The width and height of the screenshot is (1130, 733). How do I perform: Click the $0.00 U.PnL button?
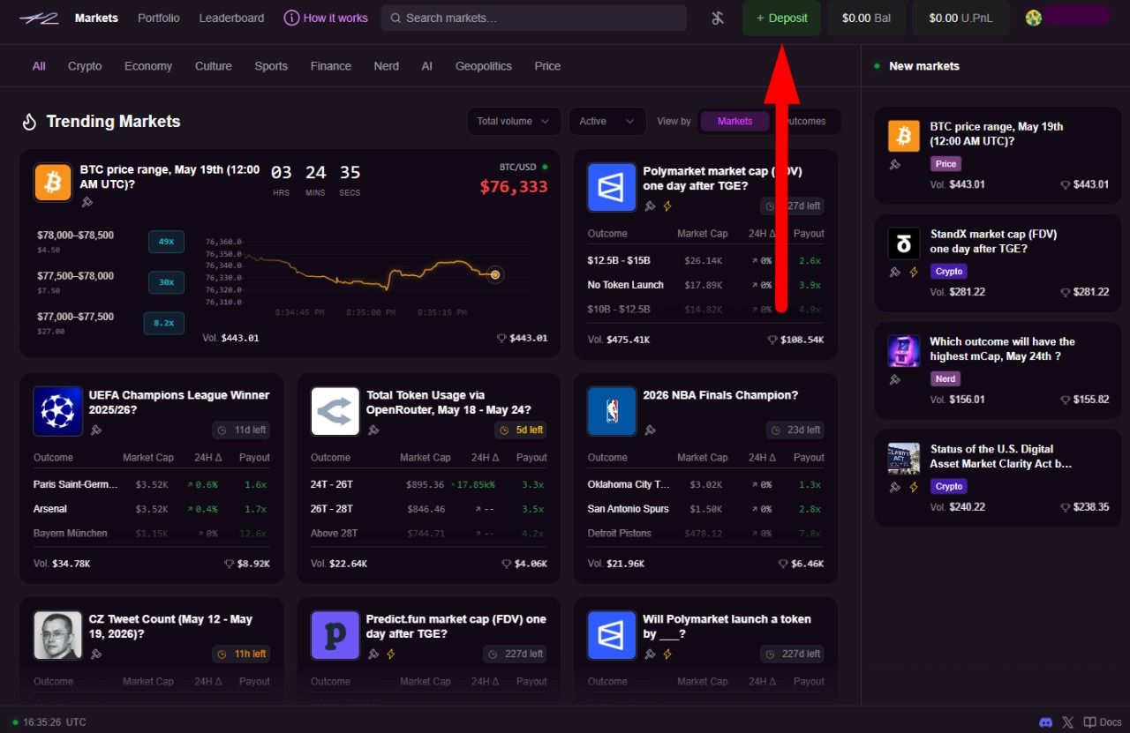[x=960, y=18]
